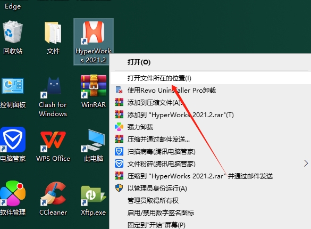Choose 压缩到 "HyperWorks 2021.2.rar" 并通过邮件发送
This screenshot has height=229, width=311.
pos(210,176)
